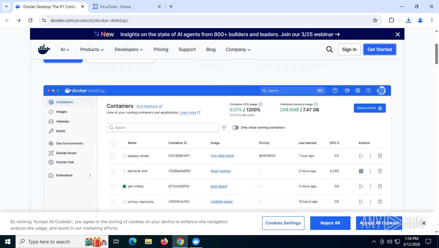Open more actions for splashy-whale
The image size is (439, 248).
click(370, 156)
